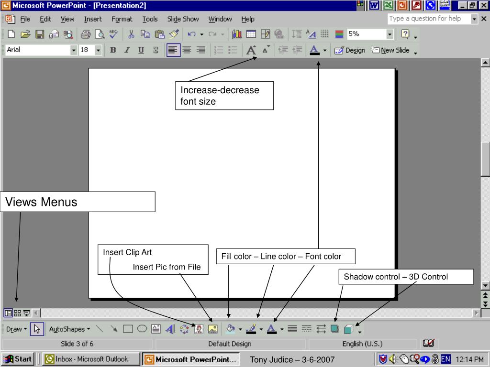Apply fill color paint bucket
The height and width of the screenshot is (367, 490).
point(231,329)
